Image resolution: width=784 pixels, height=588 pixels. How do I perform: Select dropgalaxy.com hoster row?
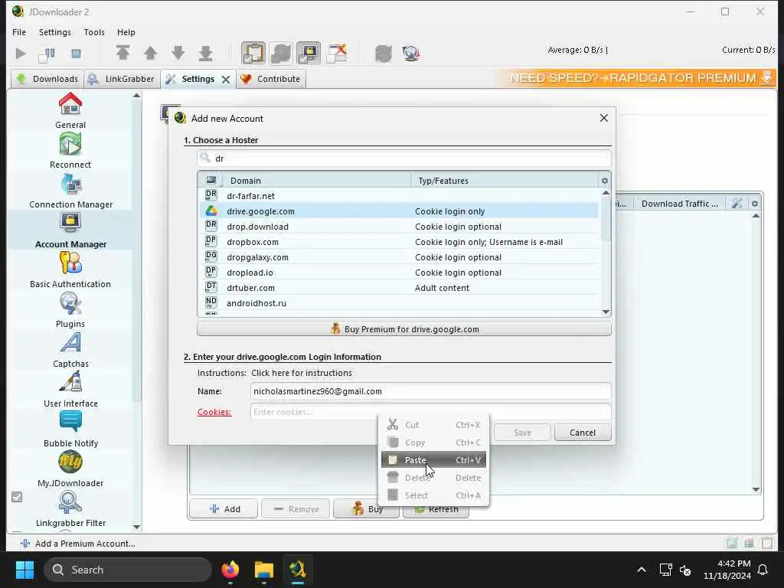coord(399,257)
